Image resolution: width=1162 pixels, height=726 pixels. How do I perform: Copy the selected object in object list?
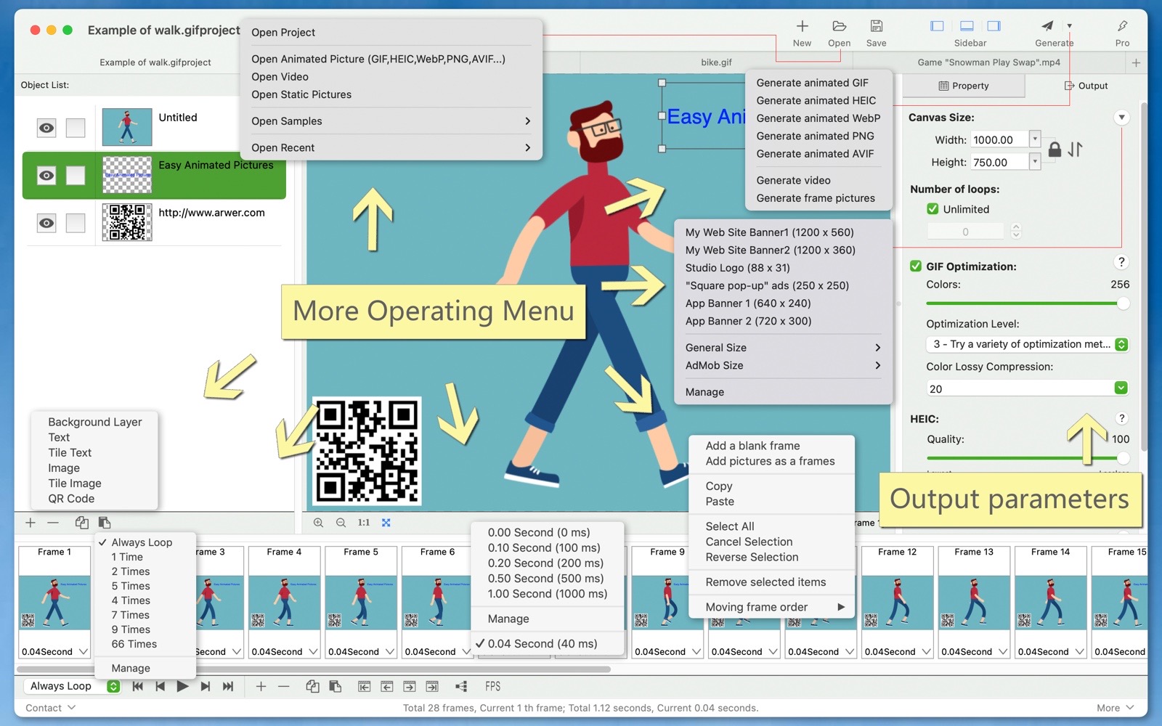coord(82,523)
